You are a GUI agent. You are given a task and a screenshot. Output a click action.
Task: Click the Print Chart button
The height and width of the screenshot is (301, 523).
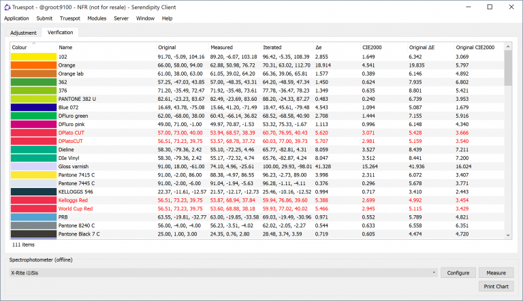point(495,286)
